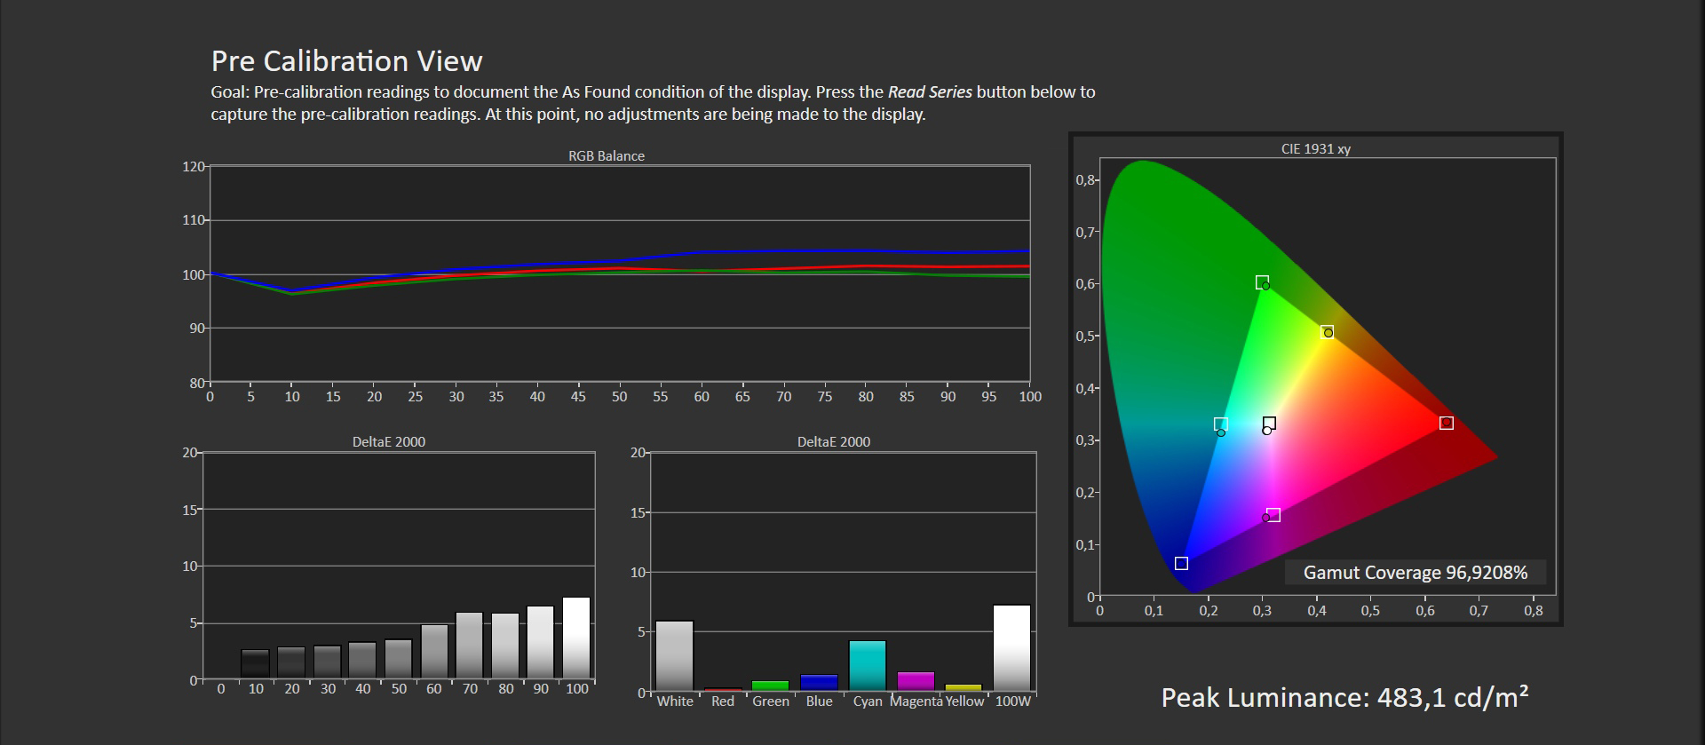
Task: Select the cyan target marker on CIE diagram
Action: click(x=1221, y=424)
